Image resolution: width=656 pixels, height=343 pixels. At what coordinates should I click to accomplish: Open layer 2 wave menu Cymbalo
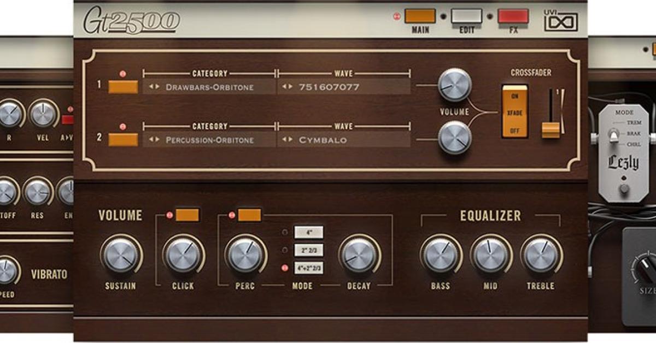[x=344, y=140]
